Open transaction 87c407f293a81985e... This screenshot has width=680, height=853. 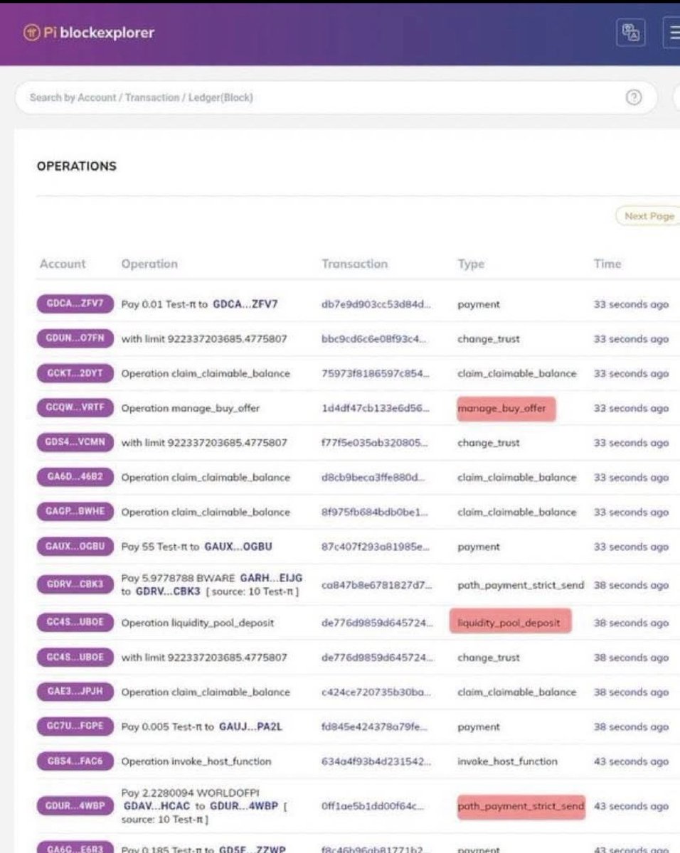pyautogui.click(x=376, y=547)
